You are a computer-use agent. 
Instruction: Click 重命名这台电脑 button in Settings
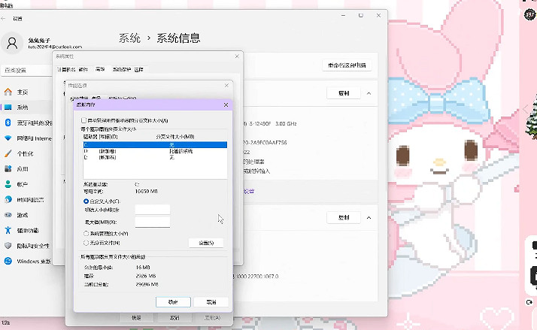coord(347,65)
